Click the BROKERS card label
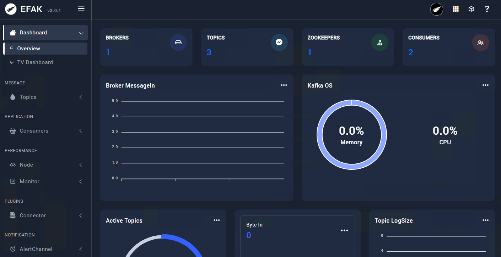Image resolution: width=501 pixels, height=257 pixels. [x=117, y=38]
